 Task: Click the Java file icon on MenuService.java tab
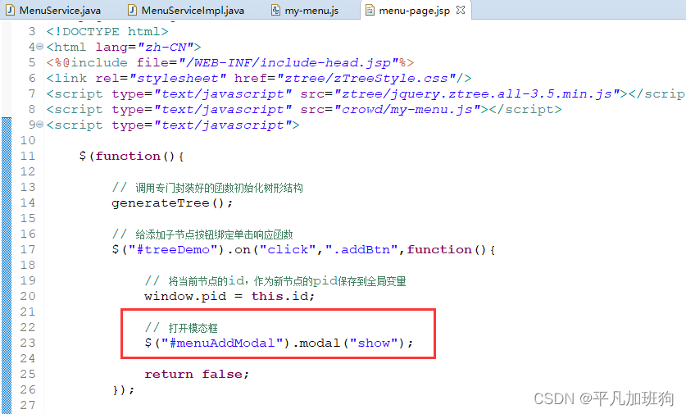(10, 10)
